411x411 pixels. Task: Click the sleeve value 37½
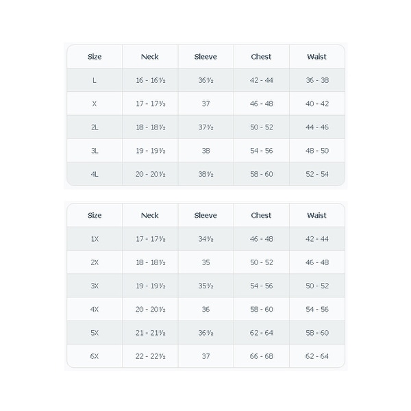coord(206,127)
